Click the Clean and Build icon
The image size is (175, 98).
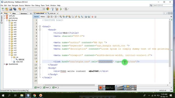click(x=57, y=9)
